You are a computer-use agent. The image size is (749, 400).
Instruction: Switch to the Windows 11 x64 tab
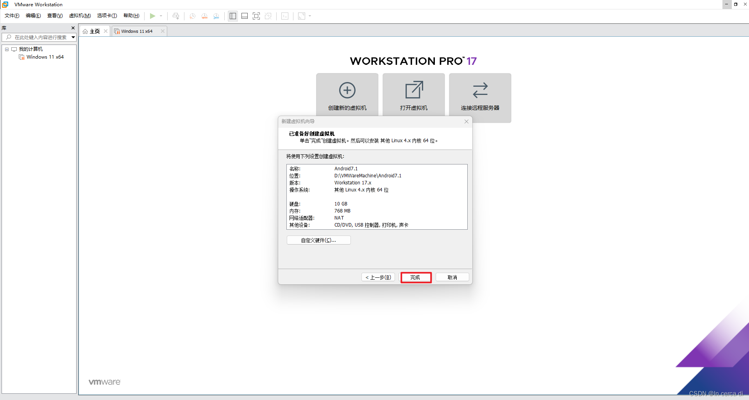(137, 31)
